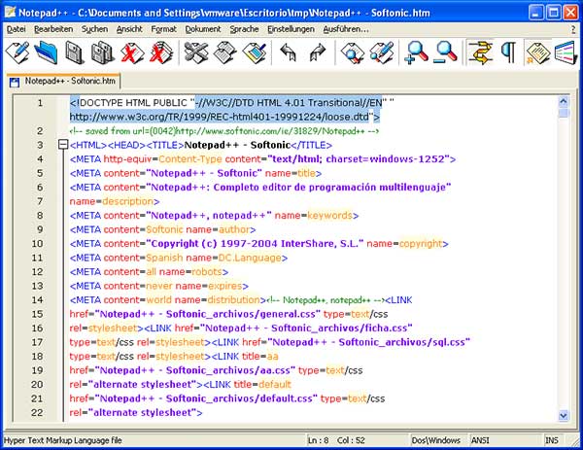Click the application icon in title bar
Screen dimensions: 583x450
10,13
